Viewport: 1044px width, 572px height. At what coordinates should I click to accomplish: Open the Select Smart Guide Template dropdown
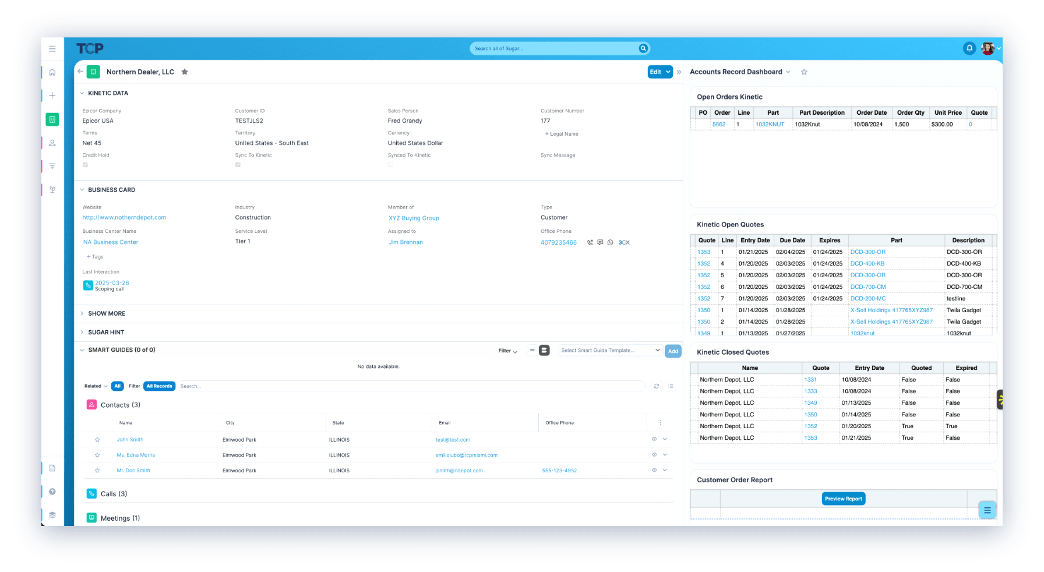tap(610, 350)
